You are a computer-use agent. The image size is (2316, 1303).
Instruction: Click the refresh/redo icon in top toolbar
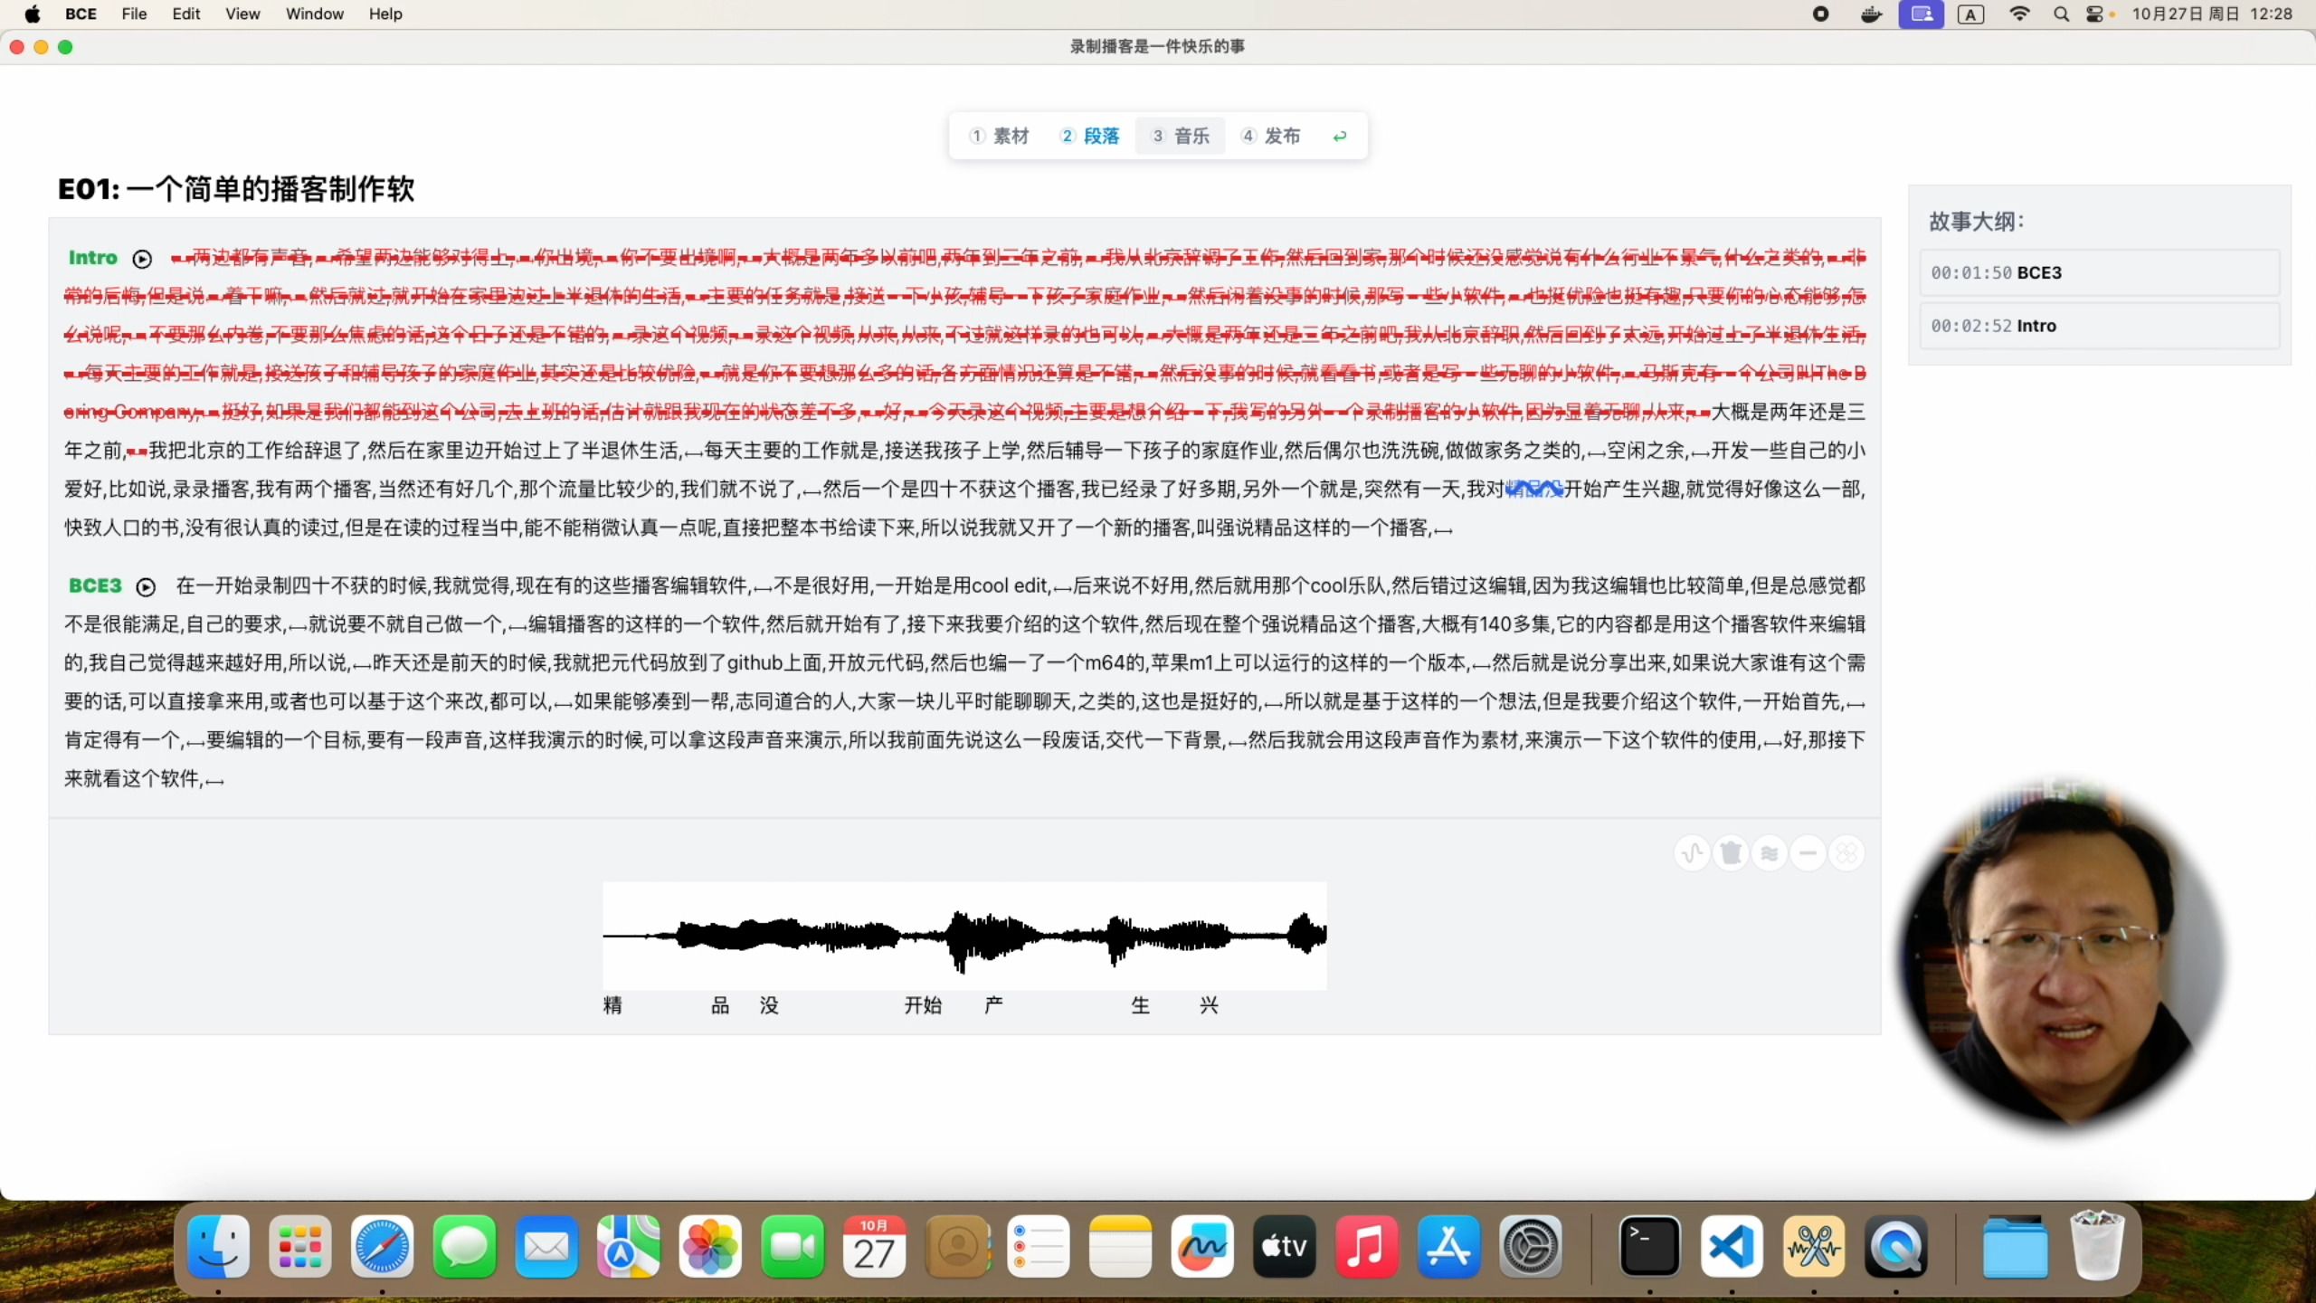tap(1343, 135)
